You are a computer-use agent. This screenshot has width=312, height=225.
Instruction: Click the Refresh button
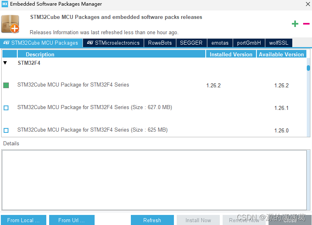click(x=152, y=220)
